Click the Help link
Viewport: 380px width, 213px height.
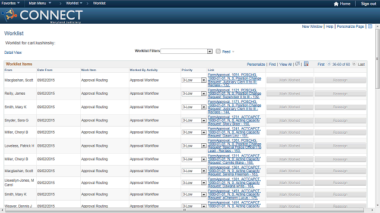click(x=330, y=27)
